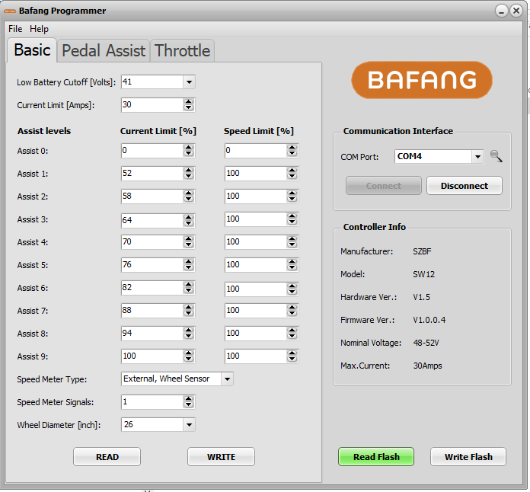This screenshot has height=492, width=530.
Task: Click the Write Flash button
Action: (468, 457)
